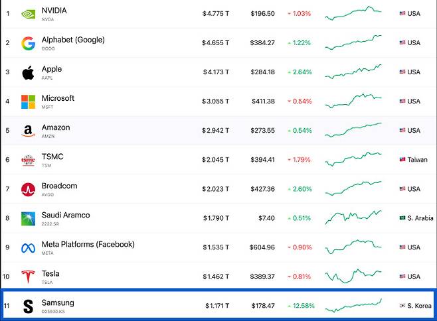The height and width of the screenshot is (321, 437).
Task: Select the red Broadcom logo
Action: pyautogui.click(x=28, y=189)
